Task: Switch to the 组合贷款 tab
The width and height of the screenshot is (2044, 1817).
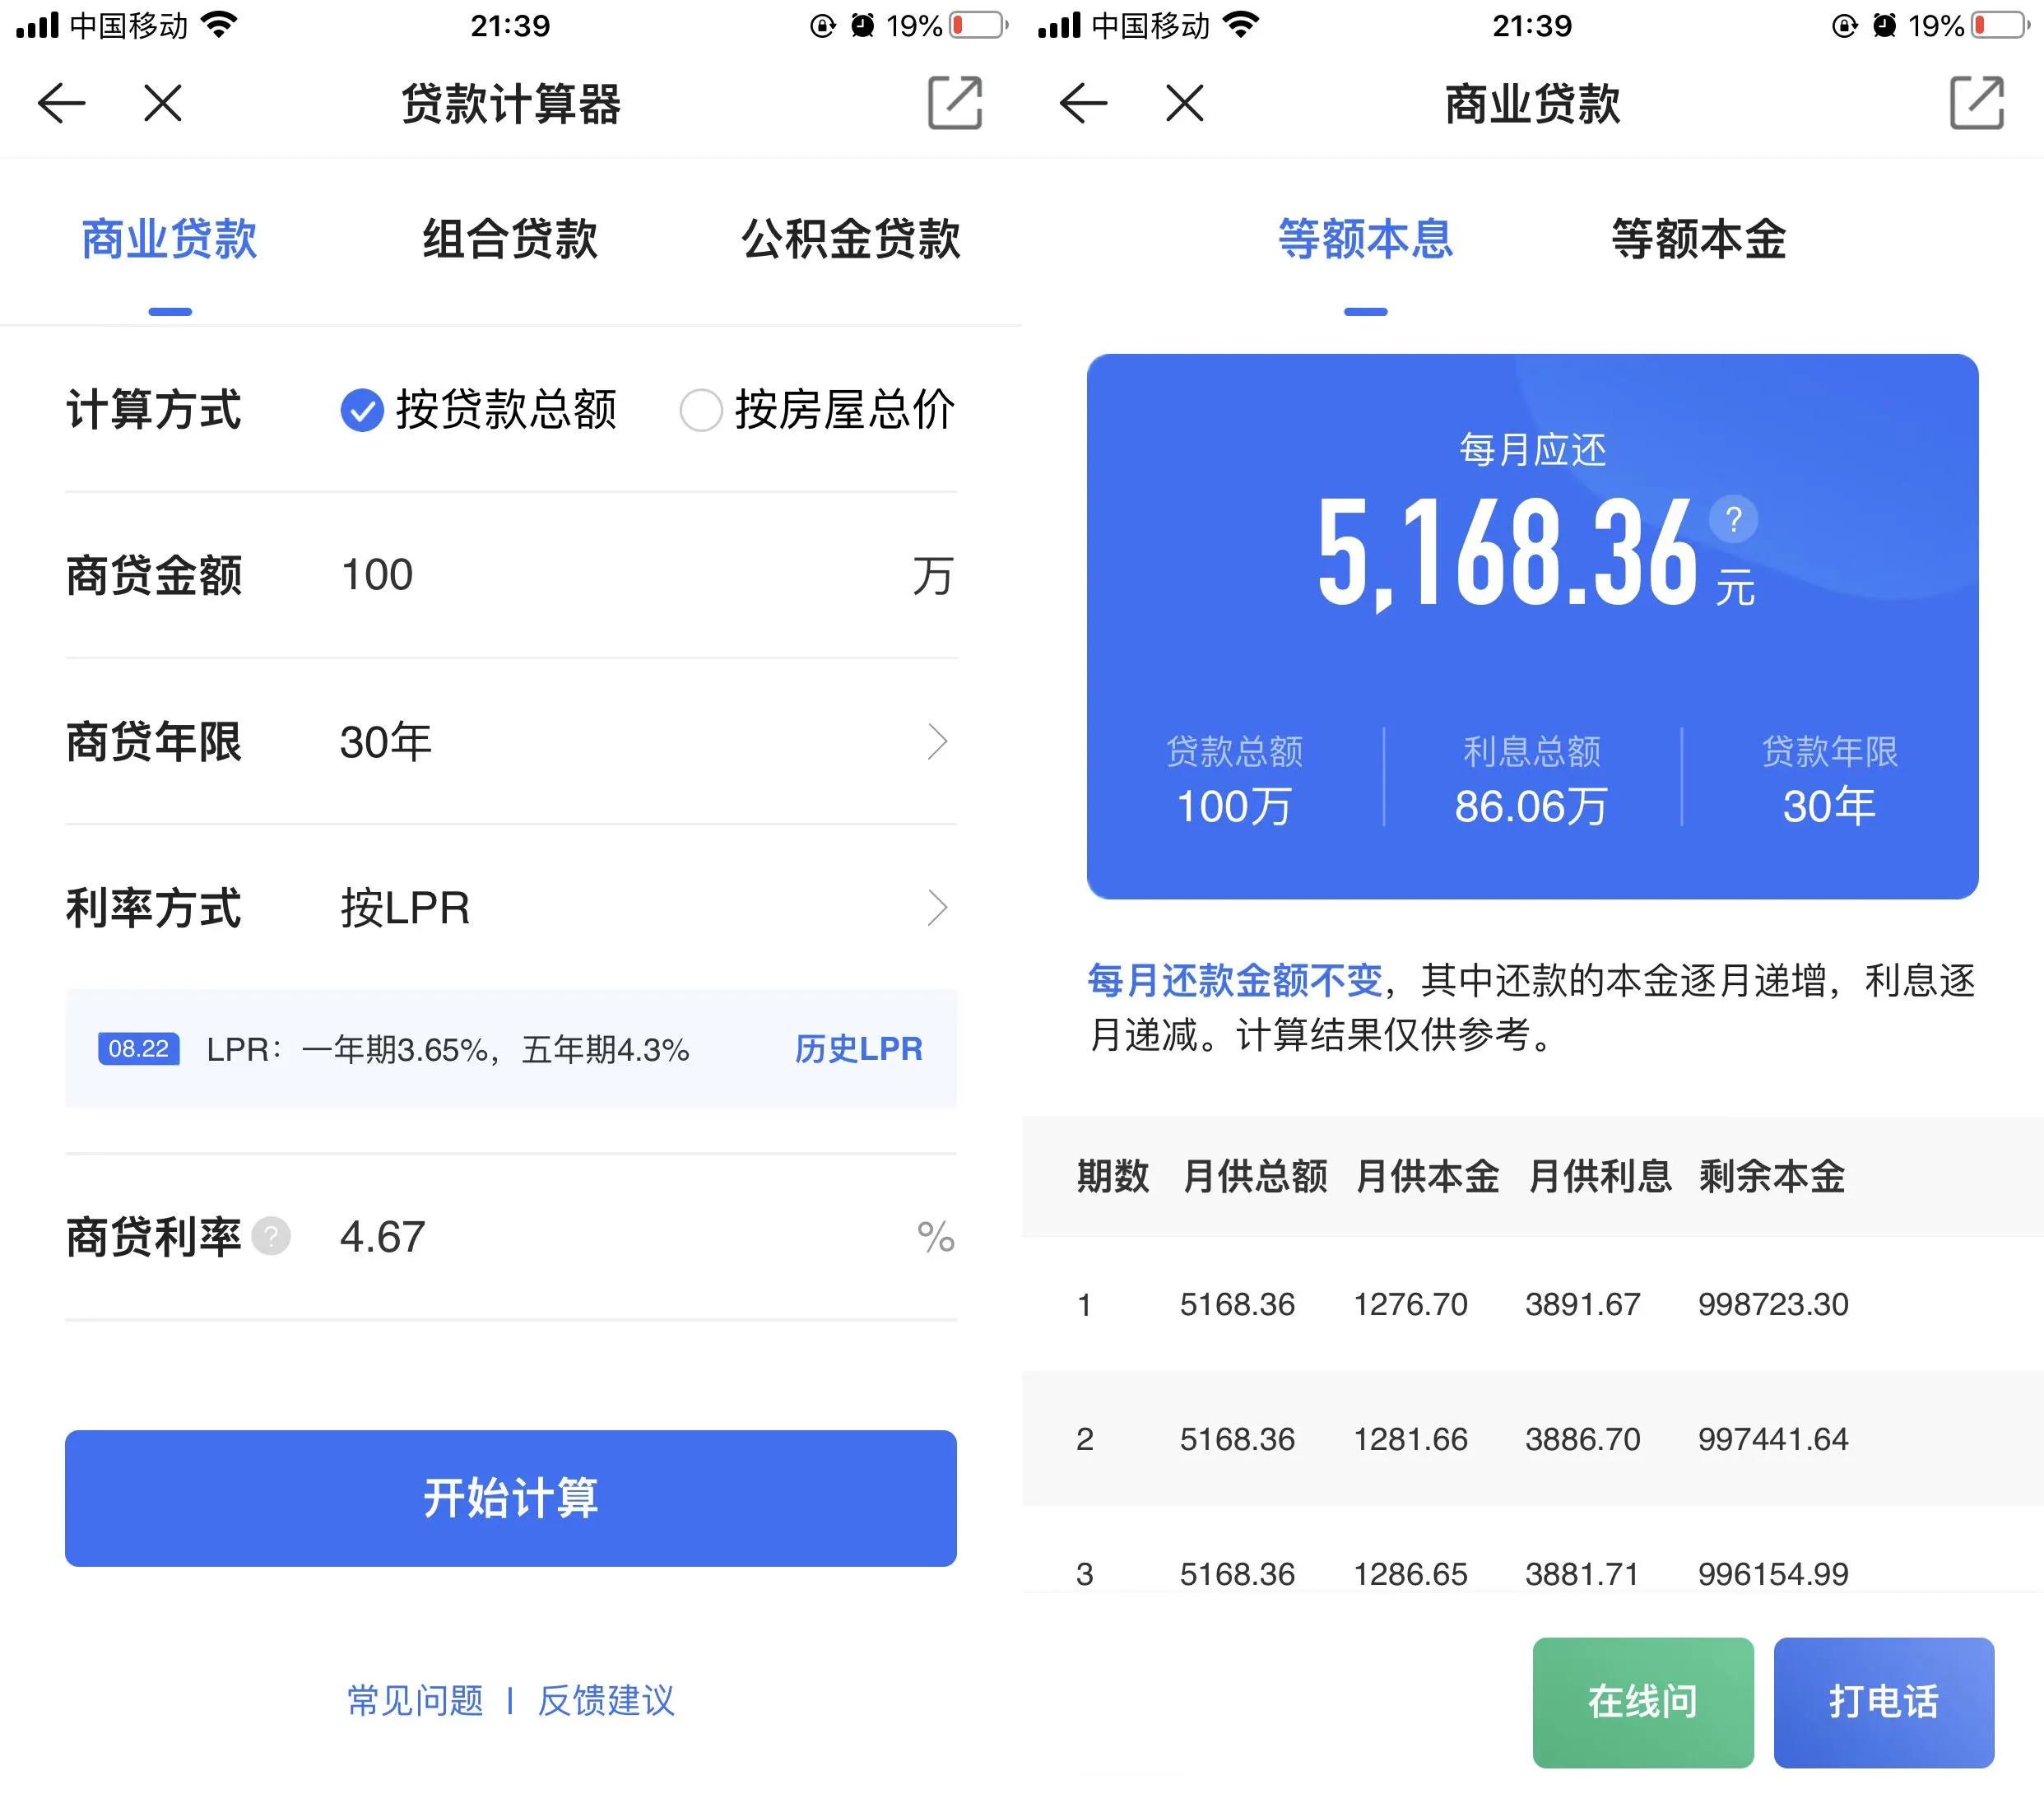Action: (509, 239)
